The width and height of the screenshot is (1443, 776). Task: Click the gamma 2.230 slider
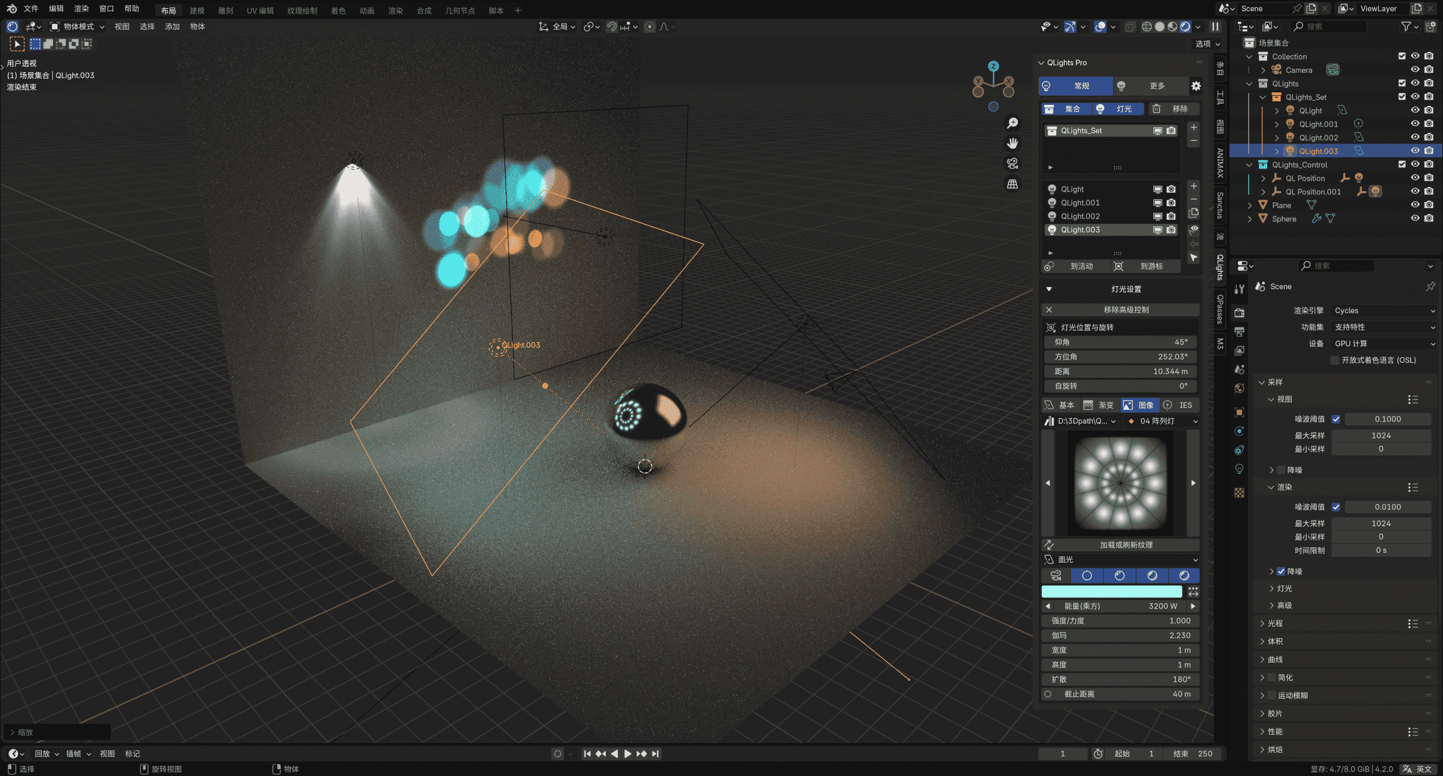(1121, 635)
